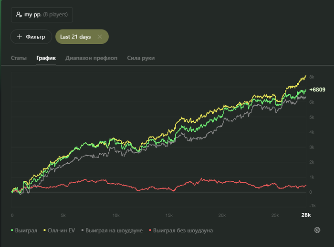Click the green dot next to Выиграл
Image resolution: width=334 pixels, height=247 pixels.
click(12, 230)
